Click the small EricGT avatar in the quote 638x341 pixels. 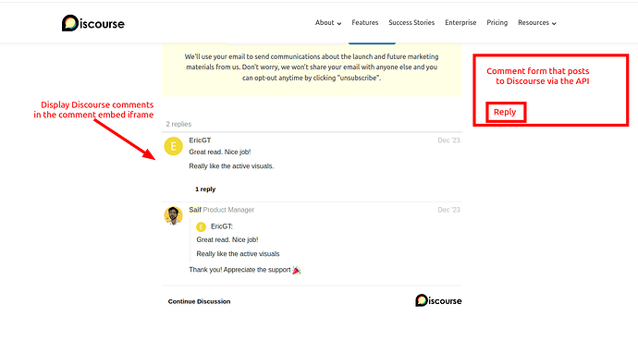pyautogui.click(x=201, y=226)
